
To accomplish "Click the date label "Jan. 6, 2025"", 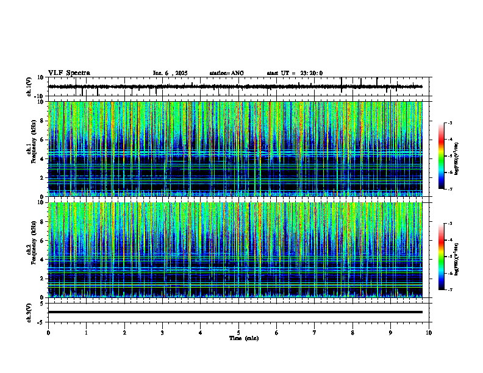I will (170, 73).
